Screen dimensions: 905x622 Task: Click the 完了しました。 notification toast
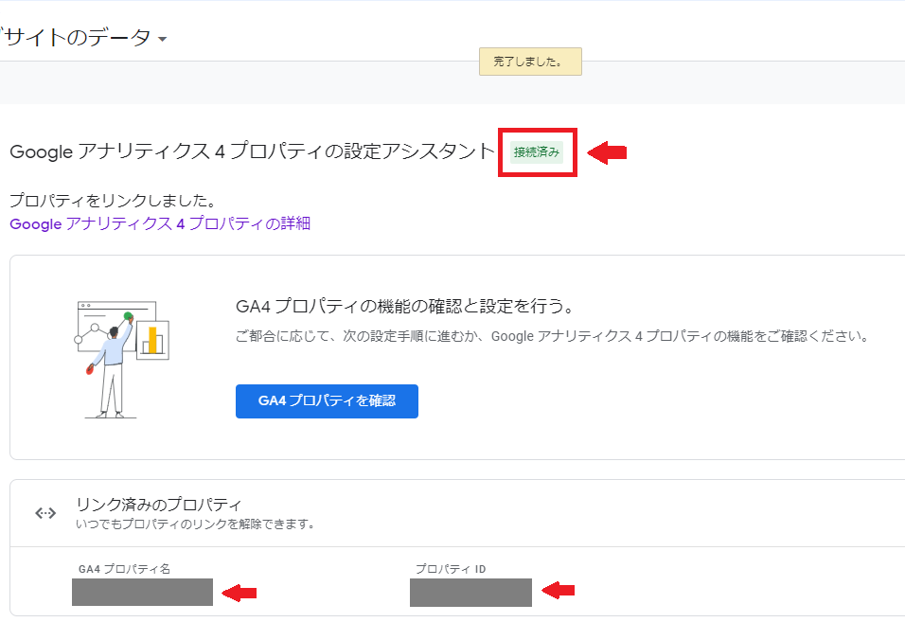click(x=530, y=62)
